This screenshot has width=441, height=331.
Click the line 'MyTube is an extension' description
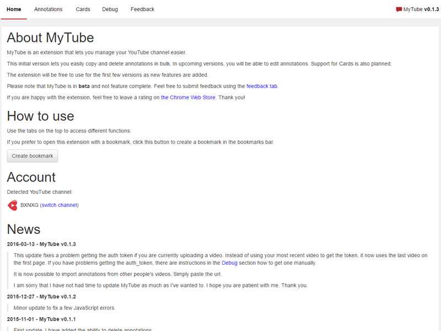(x=96, y=52)
